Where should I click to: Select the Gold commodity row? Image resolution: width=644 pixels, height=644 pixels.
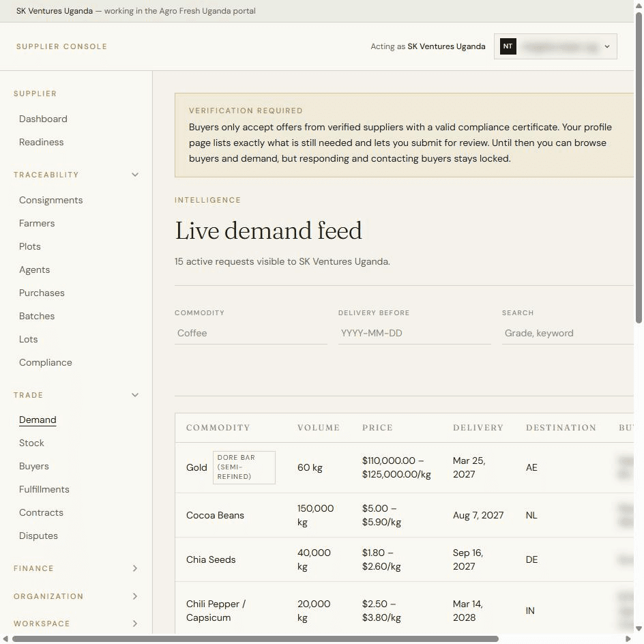405,468
